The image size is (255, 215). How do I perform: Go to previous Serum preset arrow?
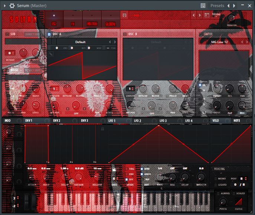[x=194, y=15]
